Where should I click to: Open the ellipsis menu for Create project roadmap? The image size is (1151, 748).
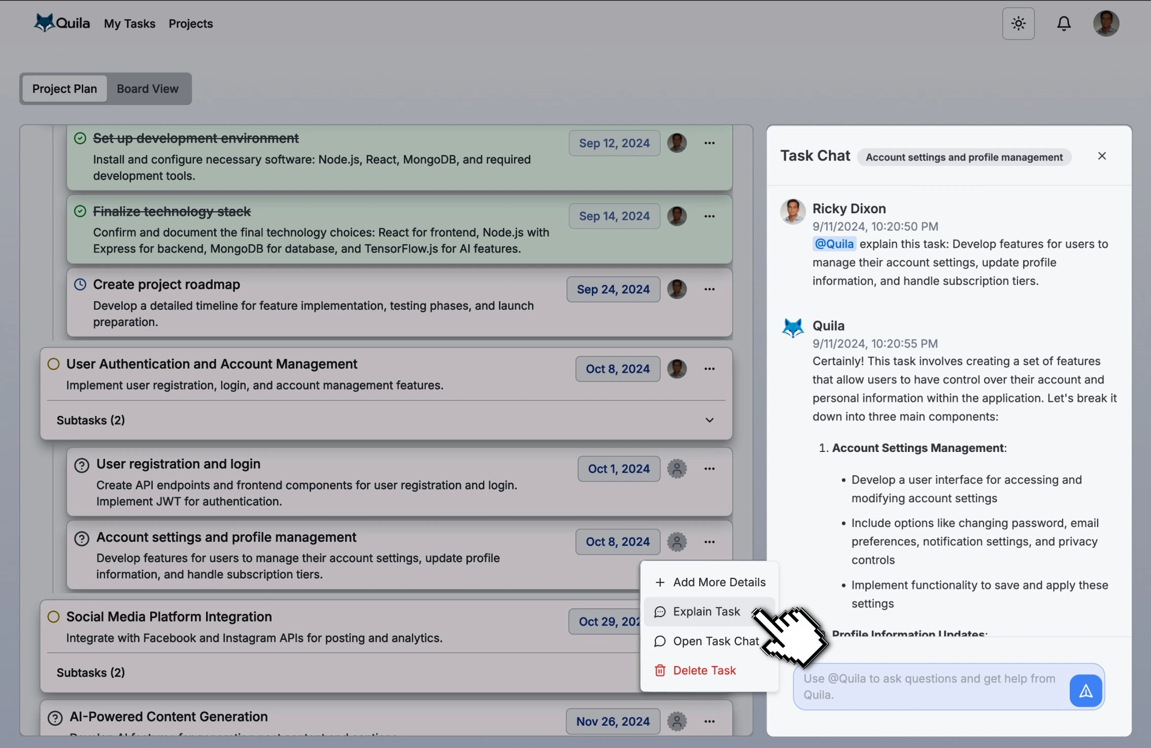tap(709, 288)
